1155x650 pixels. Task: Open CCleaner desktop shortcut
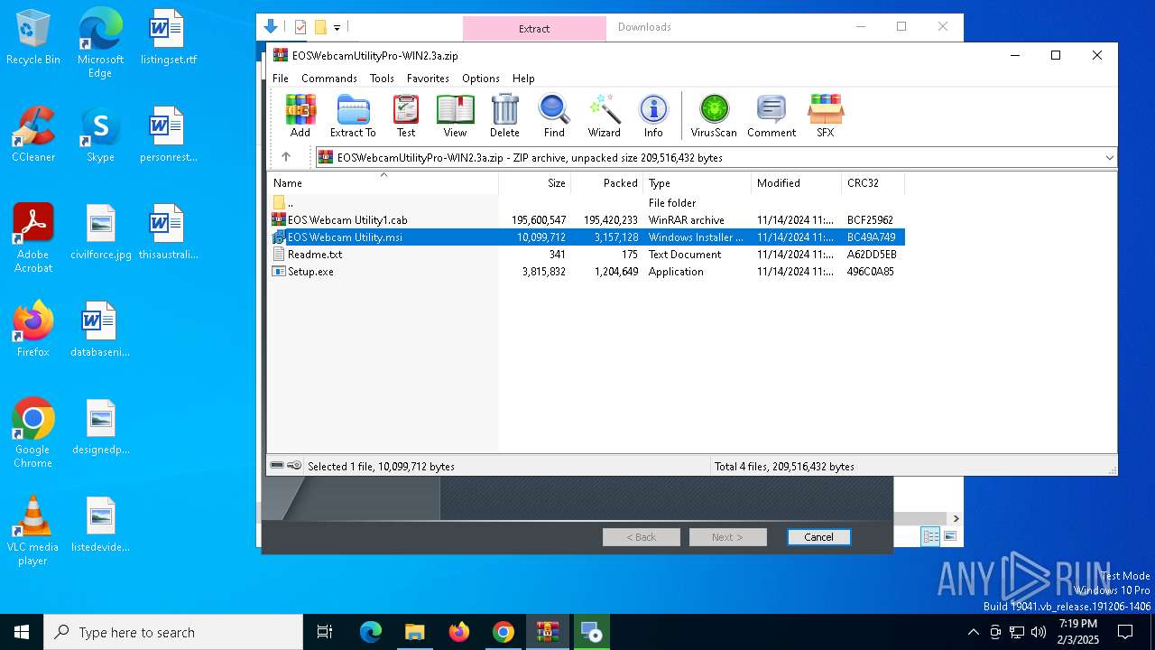[33, 135]
